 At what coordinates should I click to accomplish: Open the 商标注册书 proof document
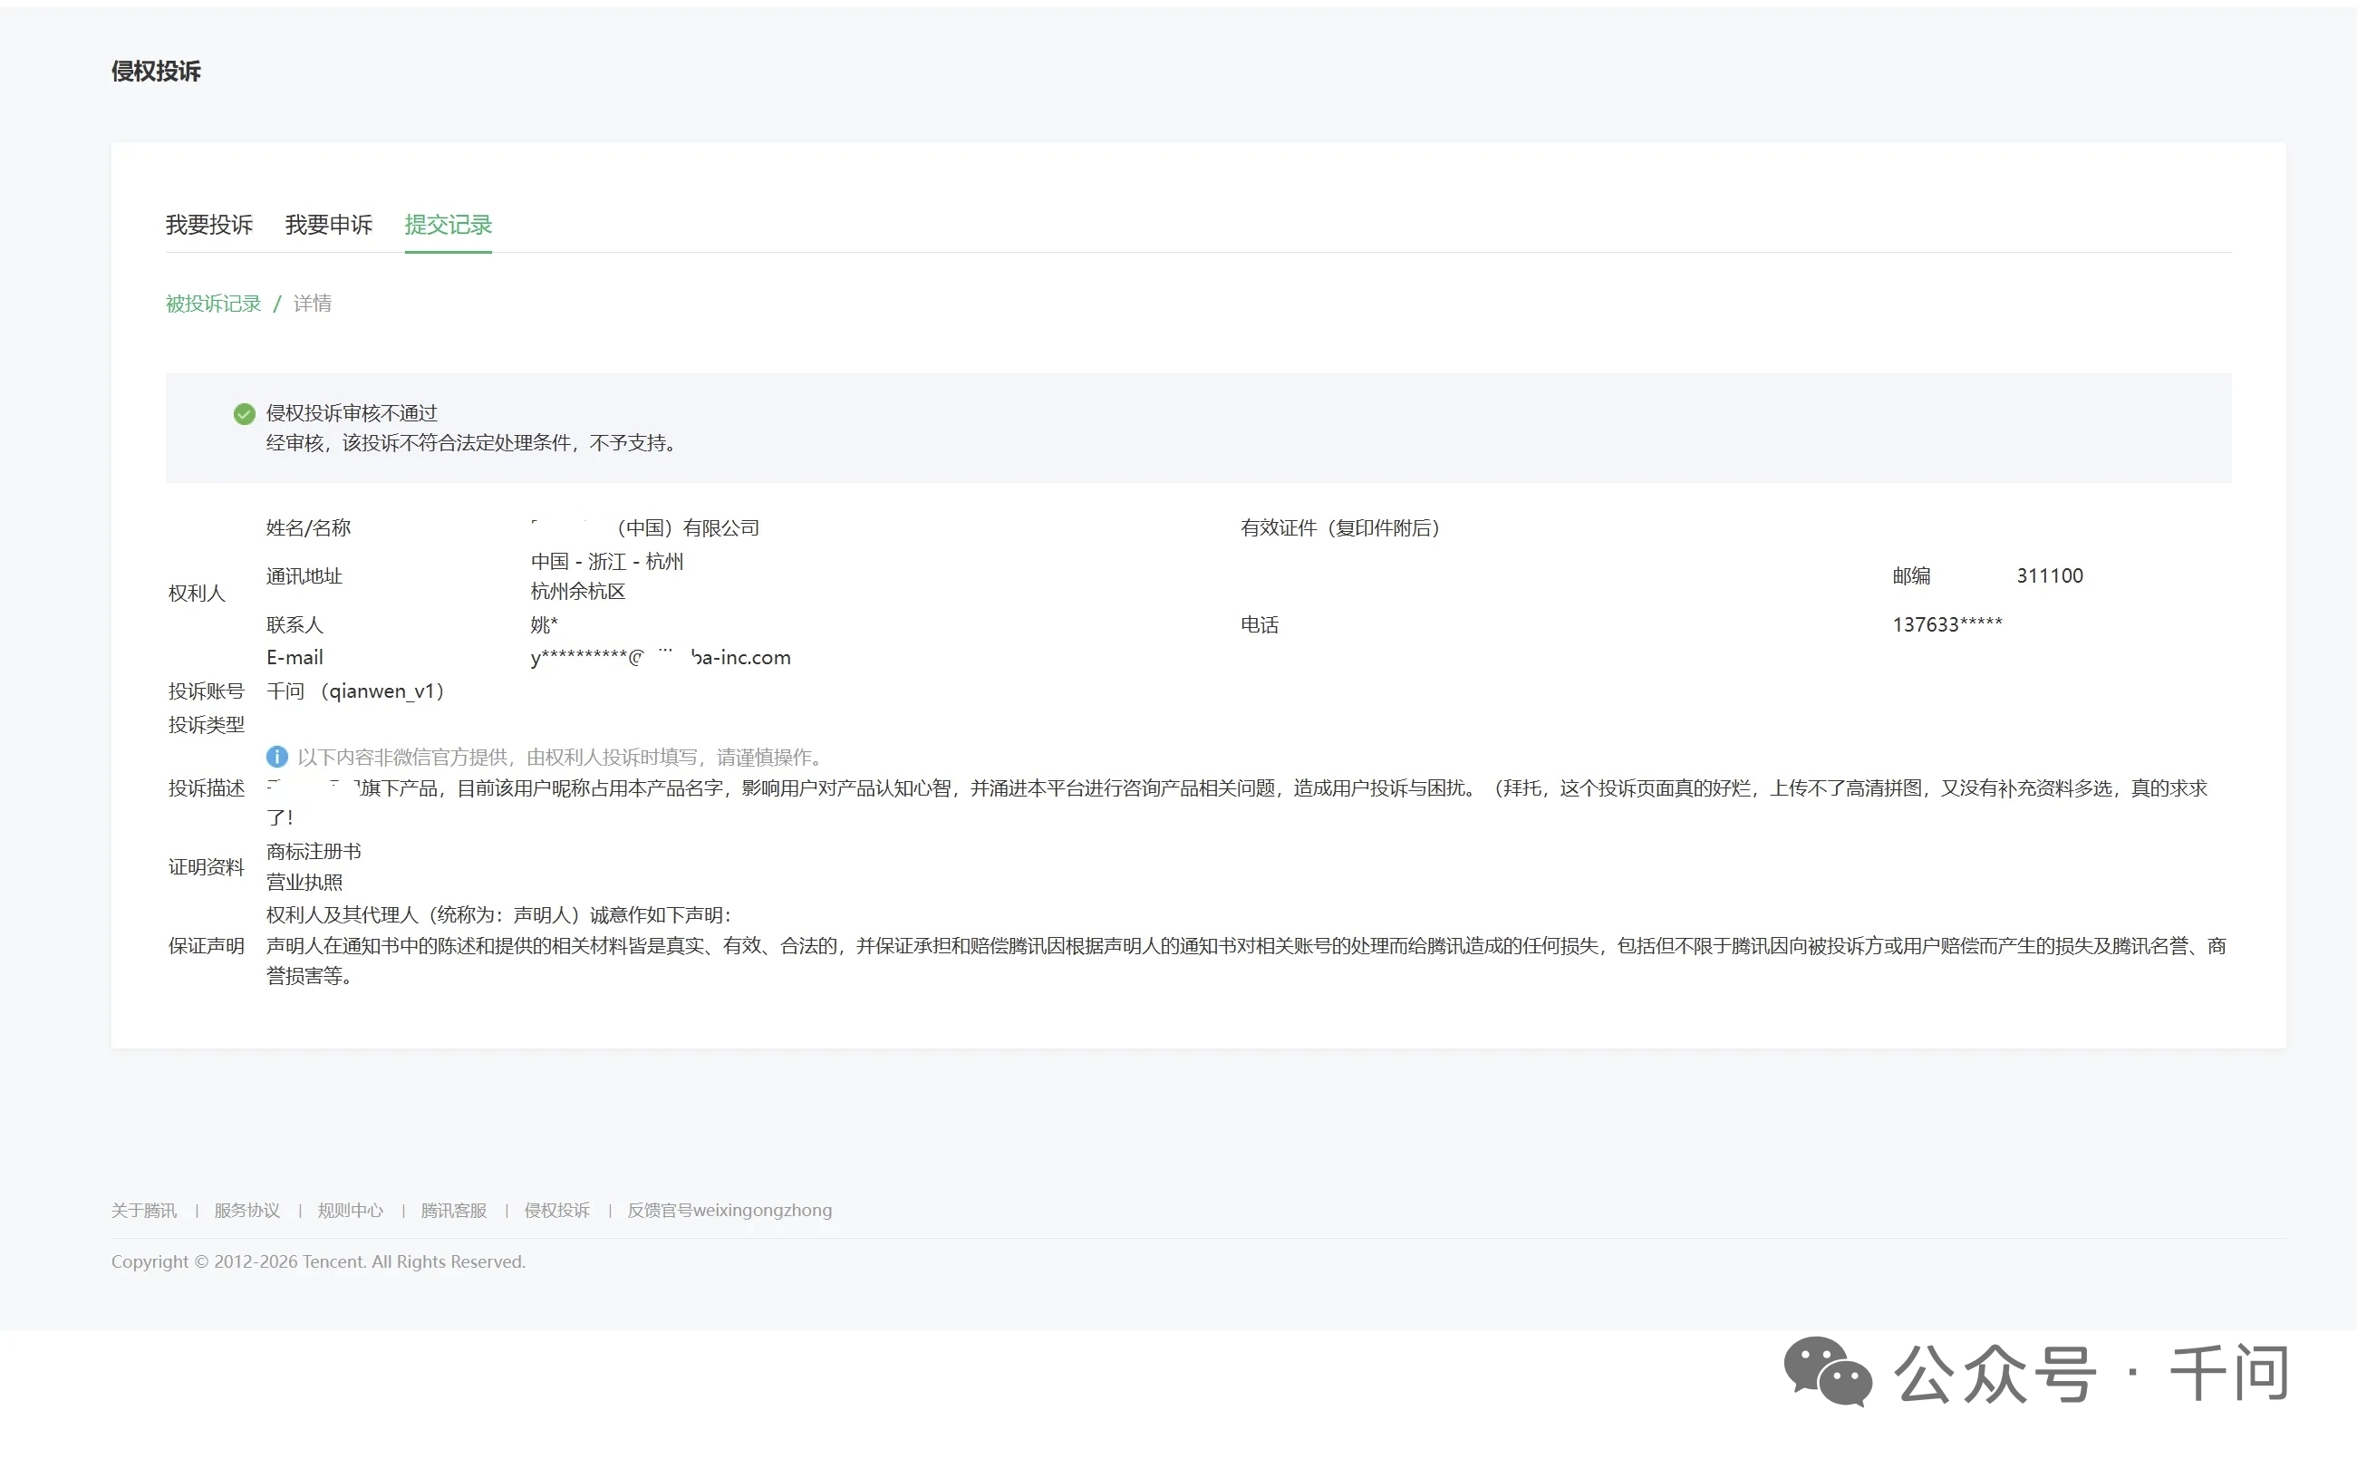[314, 852]
